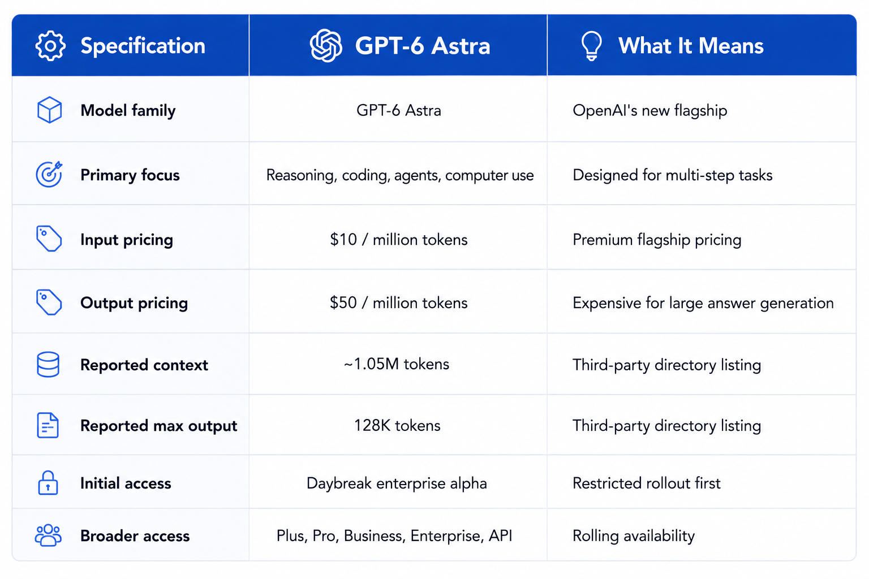Click 'Third-party directory listing' in Reported context row
The height and width of the screenshot is (579, 869).
pos(667,365)
